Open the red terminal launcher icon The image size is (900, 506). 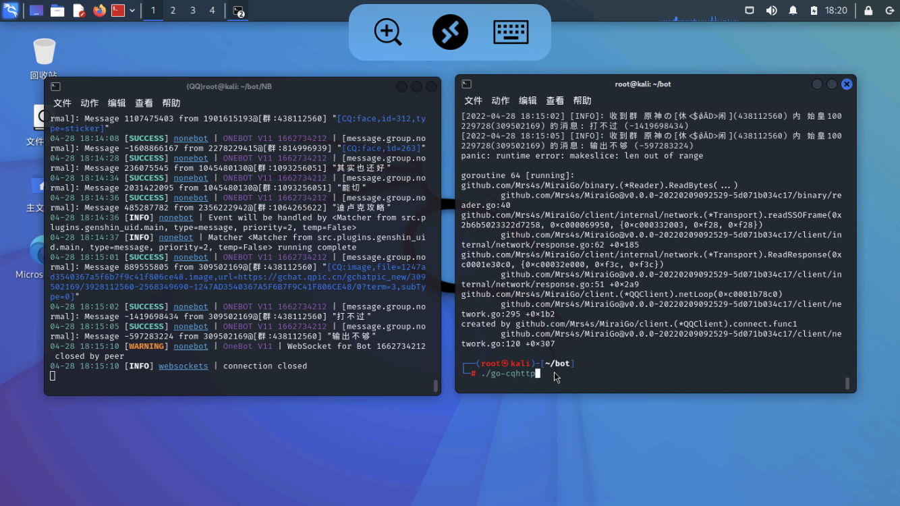pos(118,11)
